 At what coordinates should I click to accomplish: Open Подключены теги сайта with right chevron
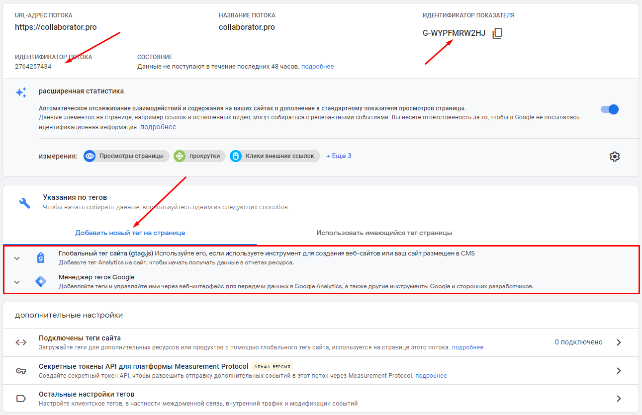619,342
